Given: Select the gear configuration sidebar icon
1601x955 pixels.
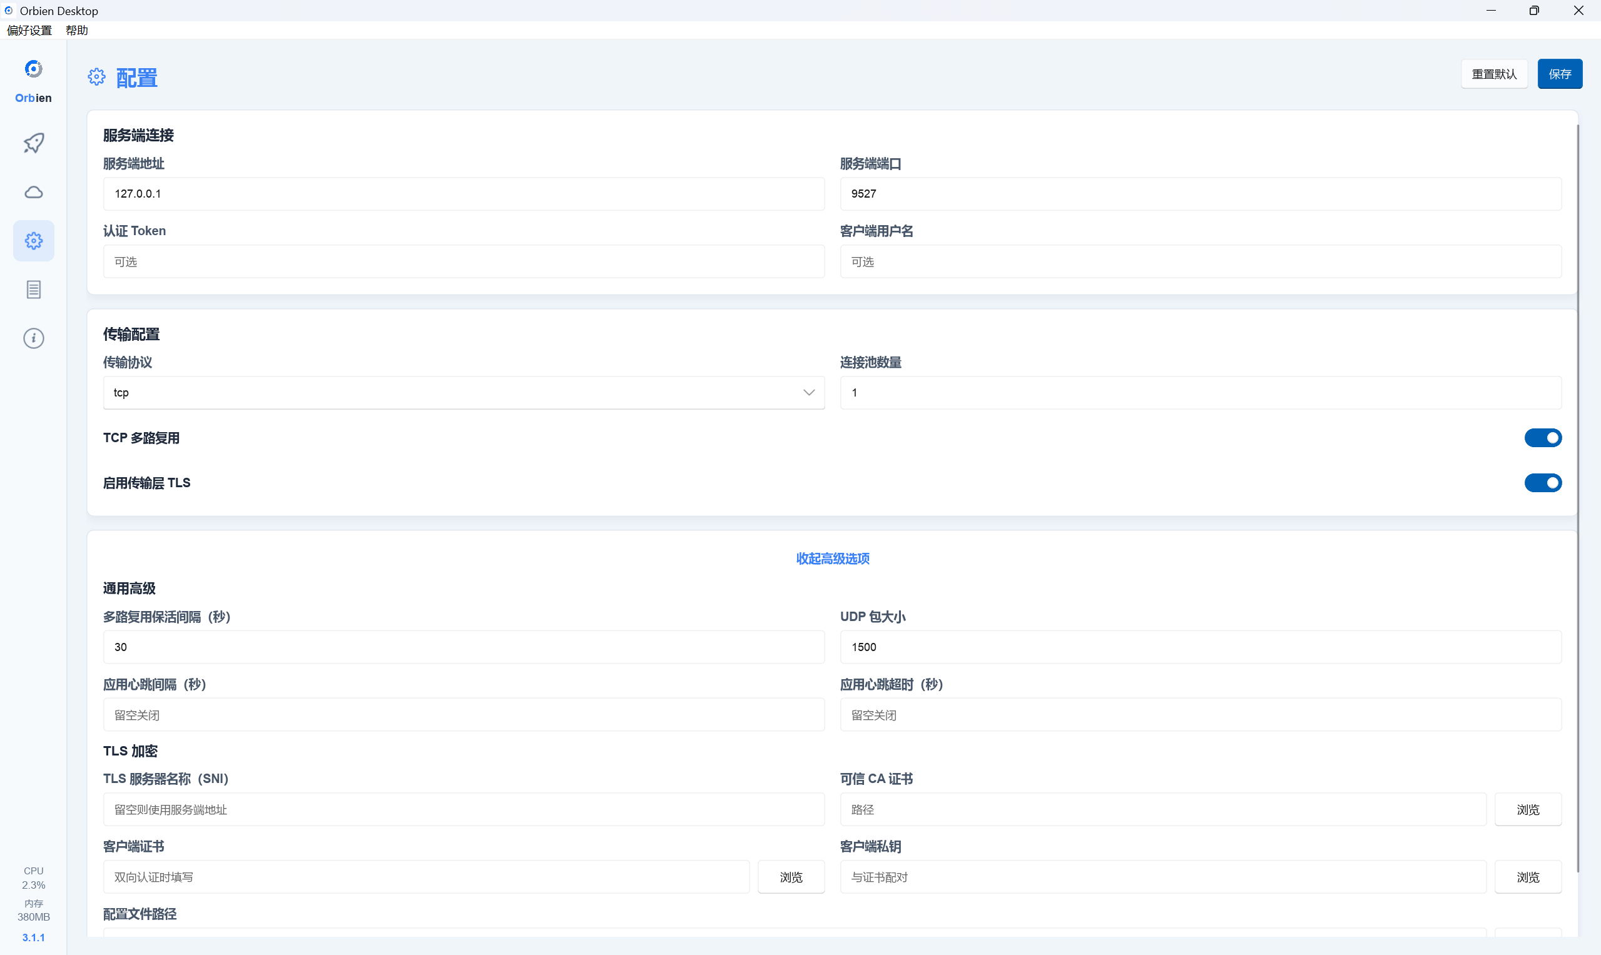Looking at the screenshot, I should click(34, 241).
